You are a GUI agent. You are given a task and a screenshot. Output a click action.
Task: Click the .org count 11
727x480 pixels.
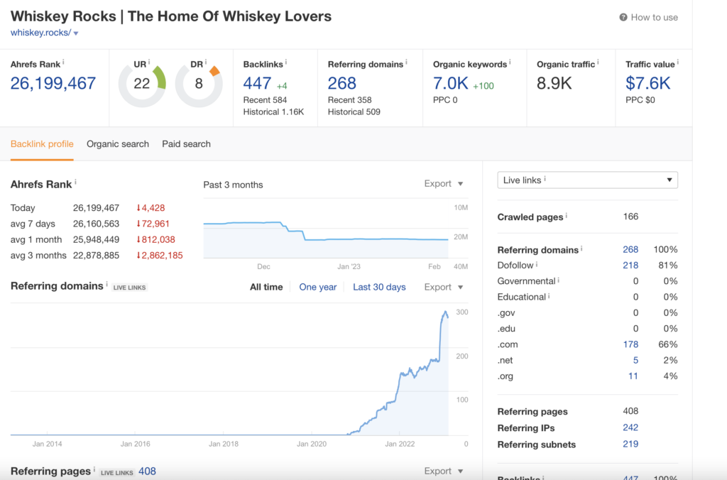point(633,376)
